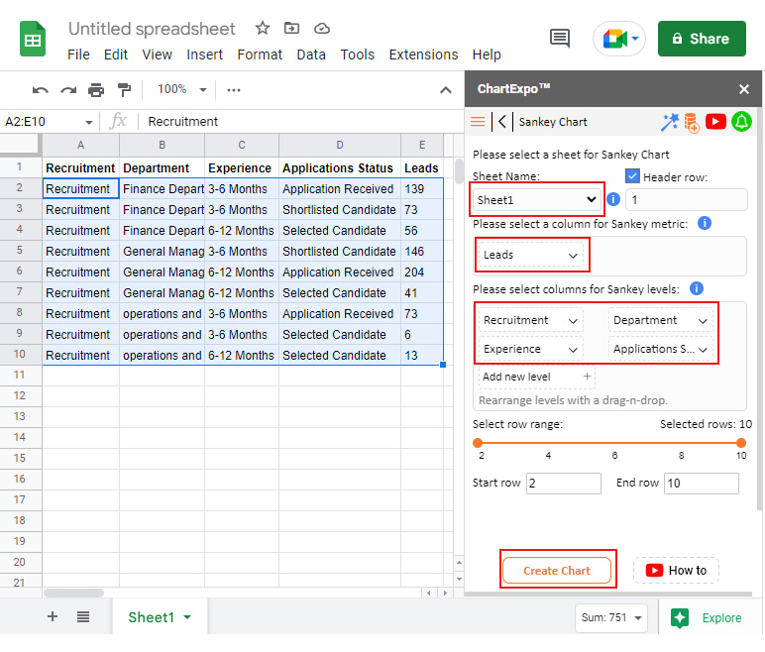This screenshot has width=765, height=652.
Task: Open the Leads metric dropdown
Action: click(x=531, y=255)
